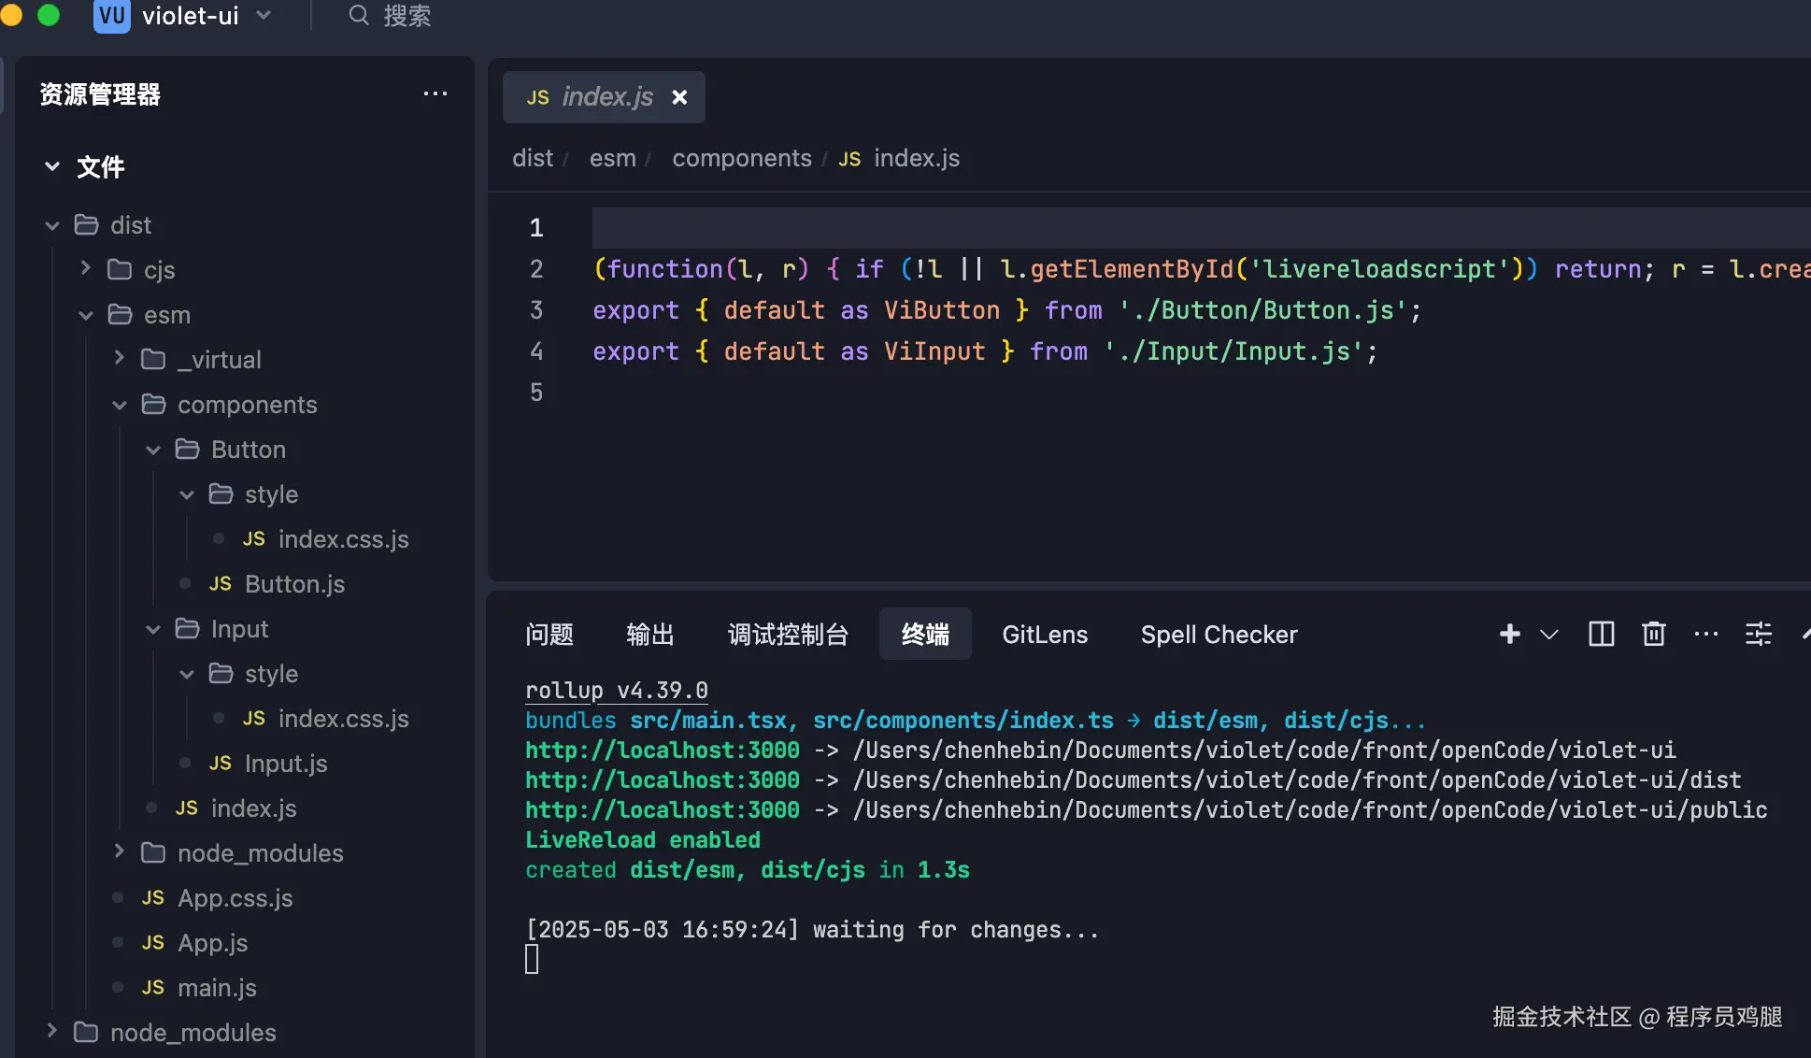Click the new terminal plus icon

pyautogui.click(x=1509, y=635)
